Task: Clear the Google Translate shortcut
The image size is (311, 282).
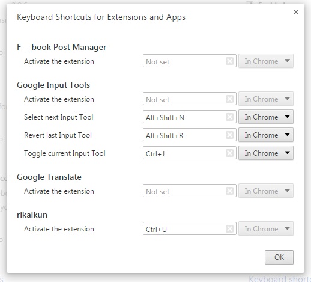Action: (x=229, y=191)
